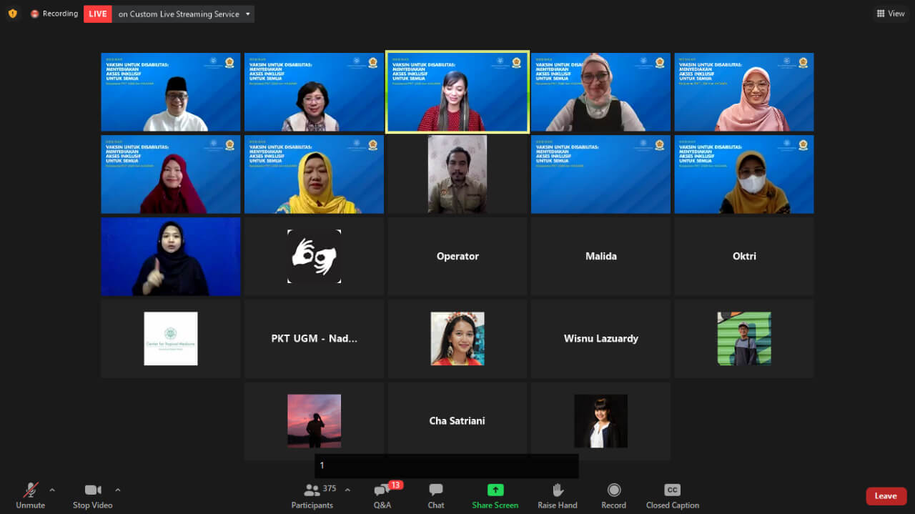The width and height of the screenshot is (915, 514).
Task: Expand the Participants options arrow
Action: coord(347,490)
